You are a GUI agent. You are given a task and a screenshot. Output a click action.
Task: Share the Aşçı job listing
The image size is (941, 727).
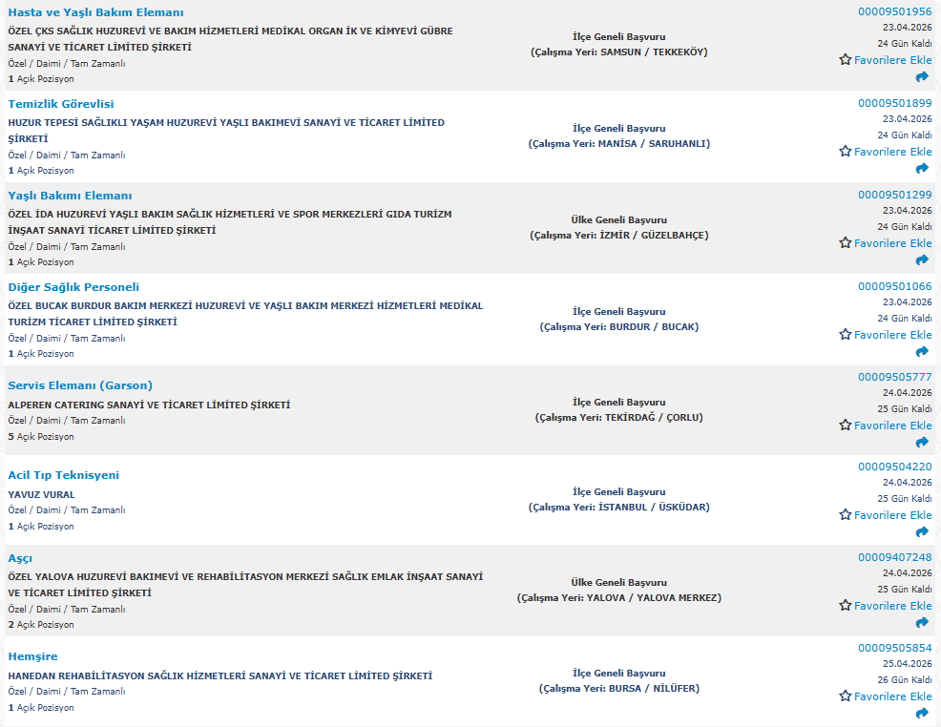click(x=922, y=623)
